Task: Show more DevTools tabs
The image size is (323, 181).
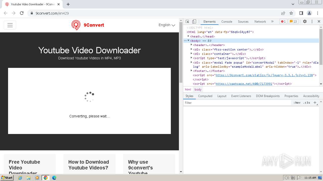Action: tap(272, 22)
